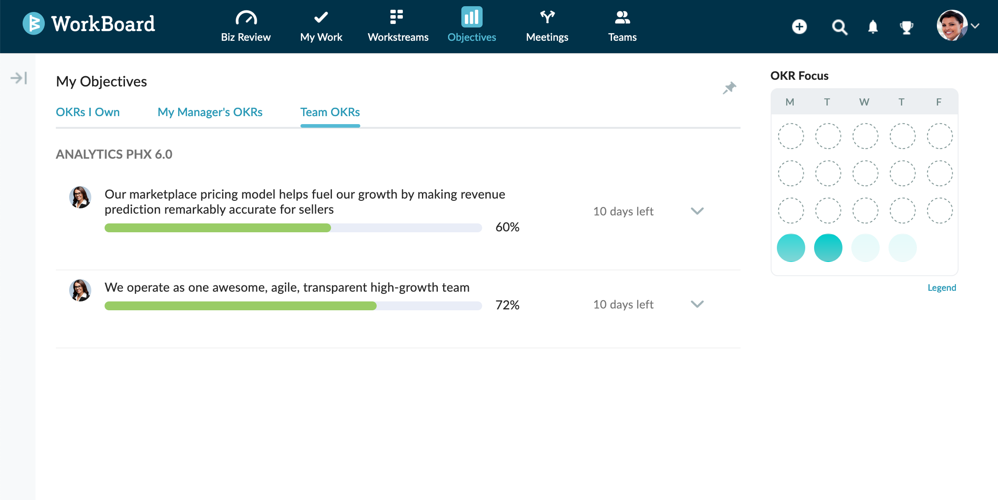Switch to My Manager's OKRs tab
The height and width of the screenshot is (500, 998).
pos(210,112)
